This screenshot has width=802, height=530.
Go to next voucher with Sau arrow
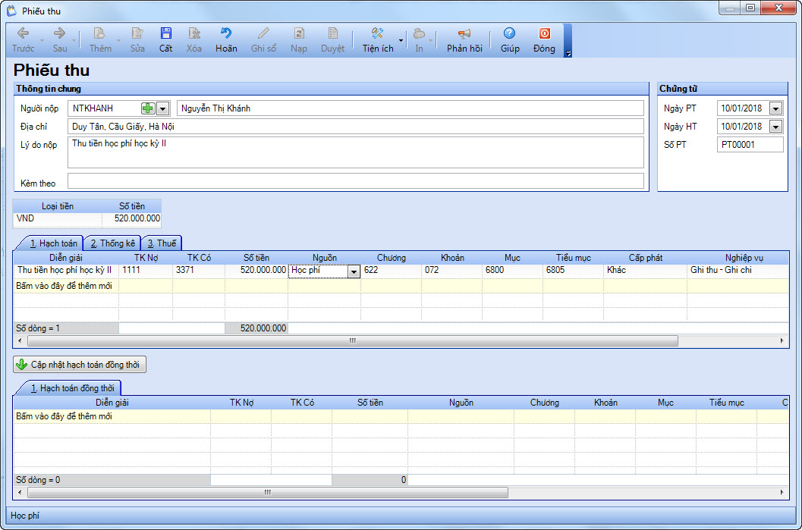pos(60,33)
